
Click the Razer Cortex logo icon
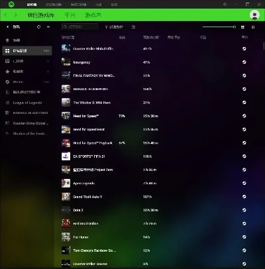(11, 4)
